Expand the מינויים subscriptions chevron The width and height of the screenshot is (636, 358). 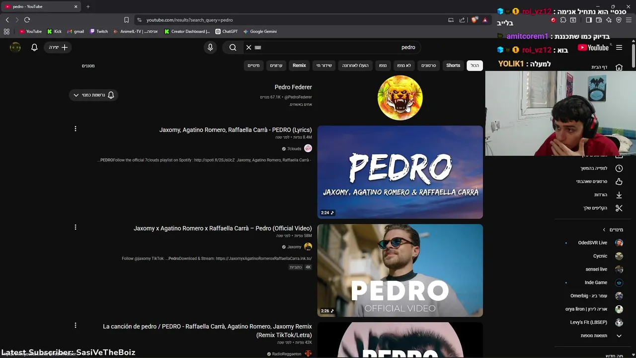click(x=604, y=230)
